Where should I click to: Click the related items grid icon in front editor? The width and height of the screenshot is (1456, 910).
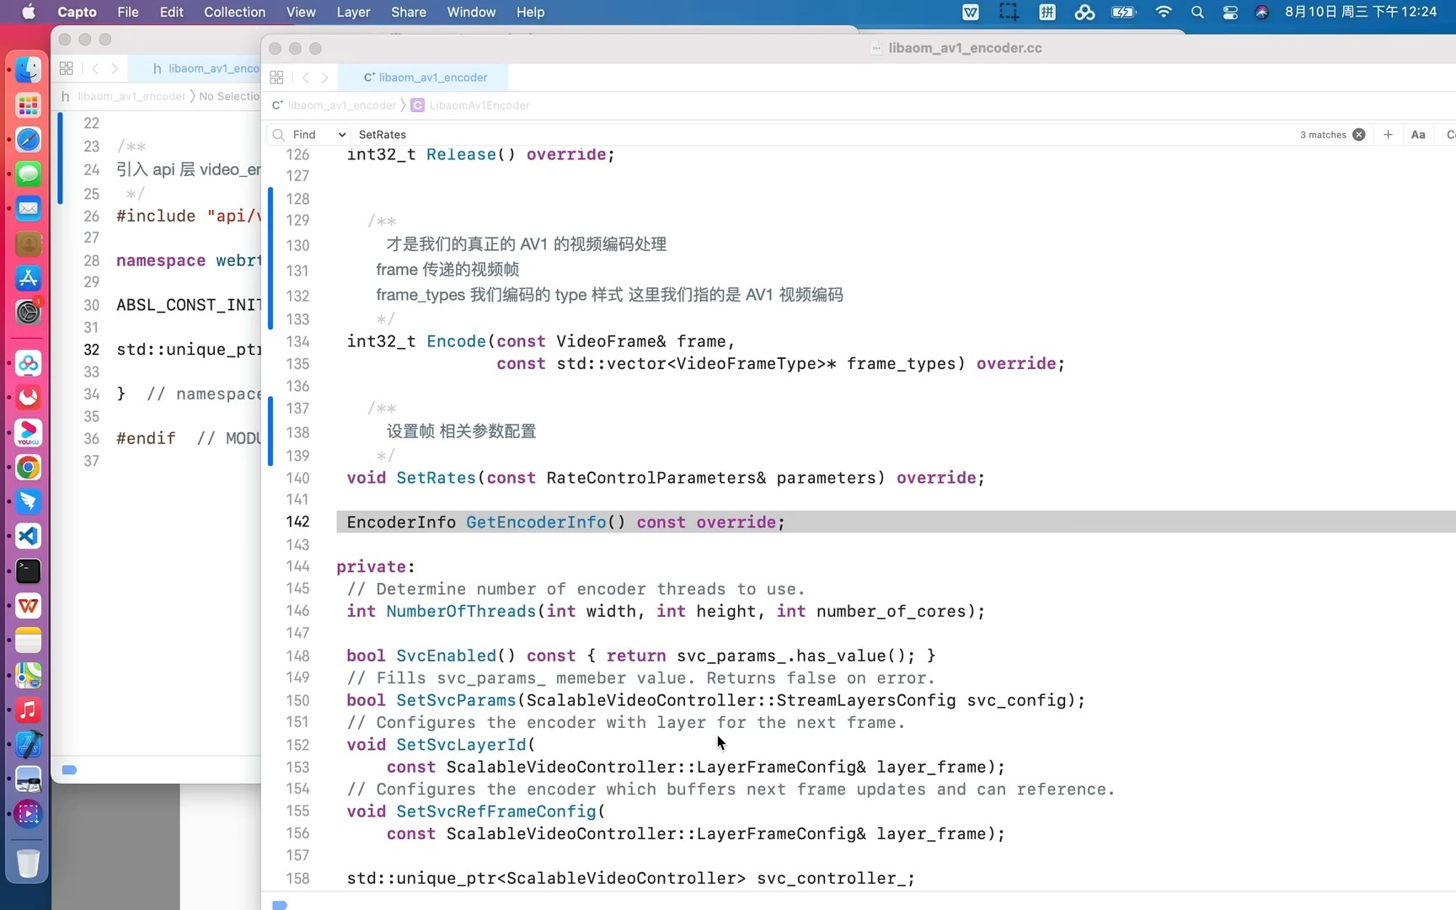276,78
